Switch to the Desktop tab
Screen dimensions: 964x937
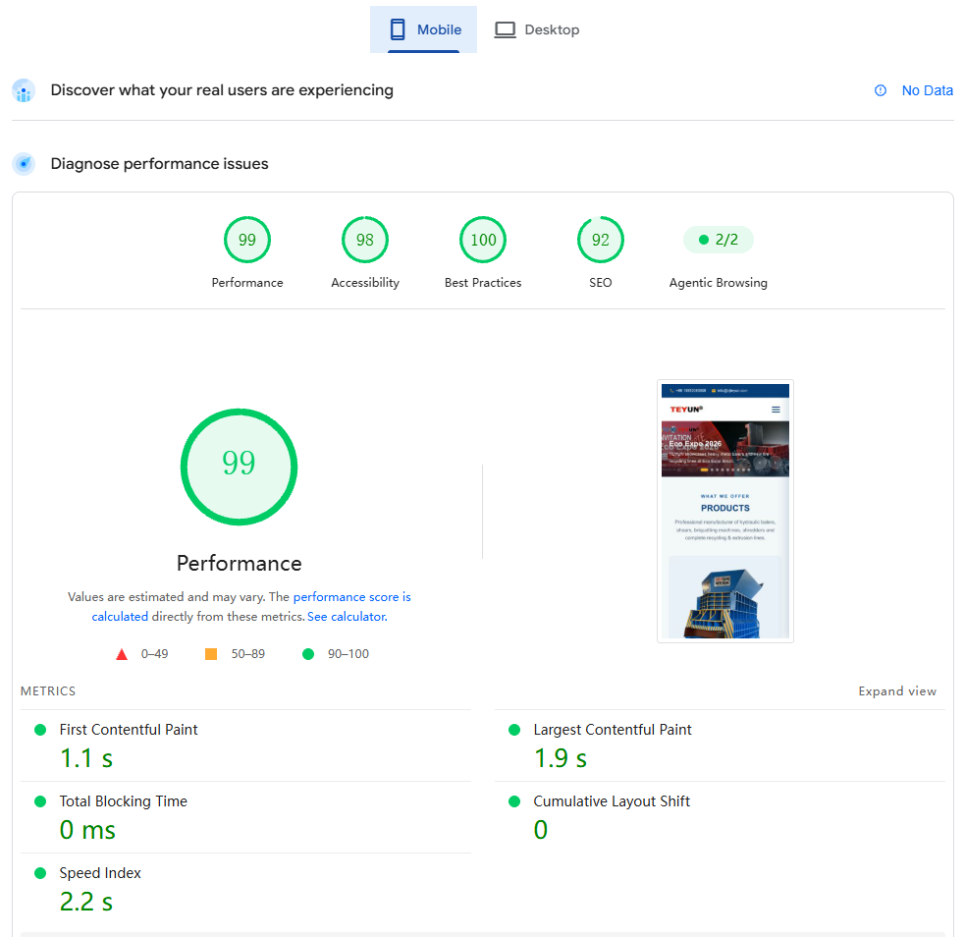537,29
